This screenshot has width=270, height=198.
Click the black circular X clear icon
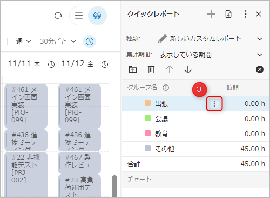(x=260, y=69)
